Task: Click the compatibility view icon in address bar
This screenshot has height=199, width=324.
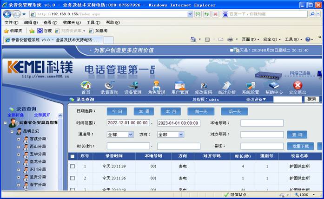Action: coord(198,14)
